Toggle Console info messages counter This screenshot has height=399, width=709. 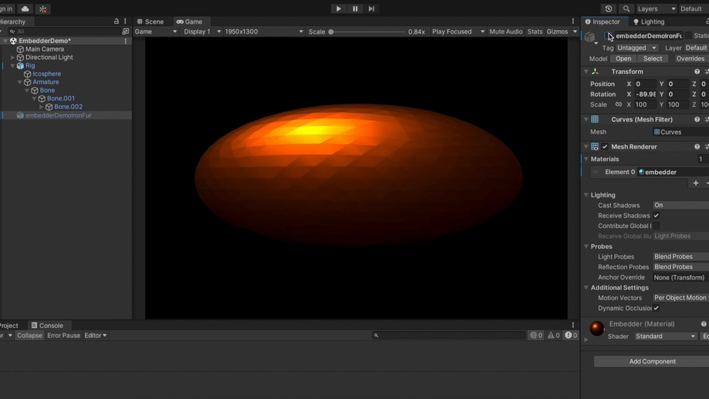point(536,335)
